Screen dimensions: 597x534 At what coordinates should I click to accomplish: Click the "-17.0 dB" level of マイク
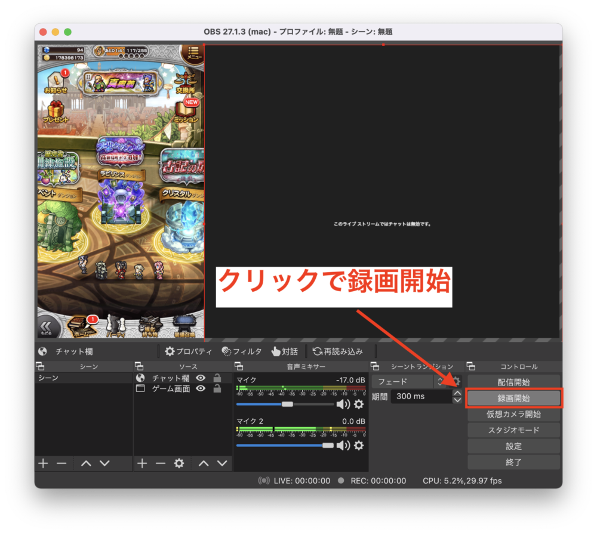click(350, 380)
